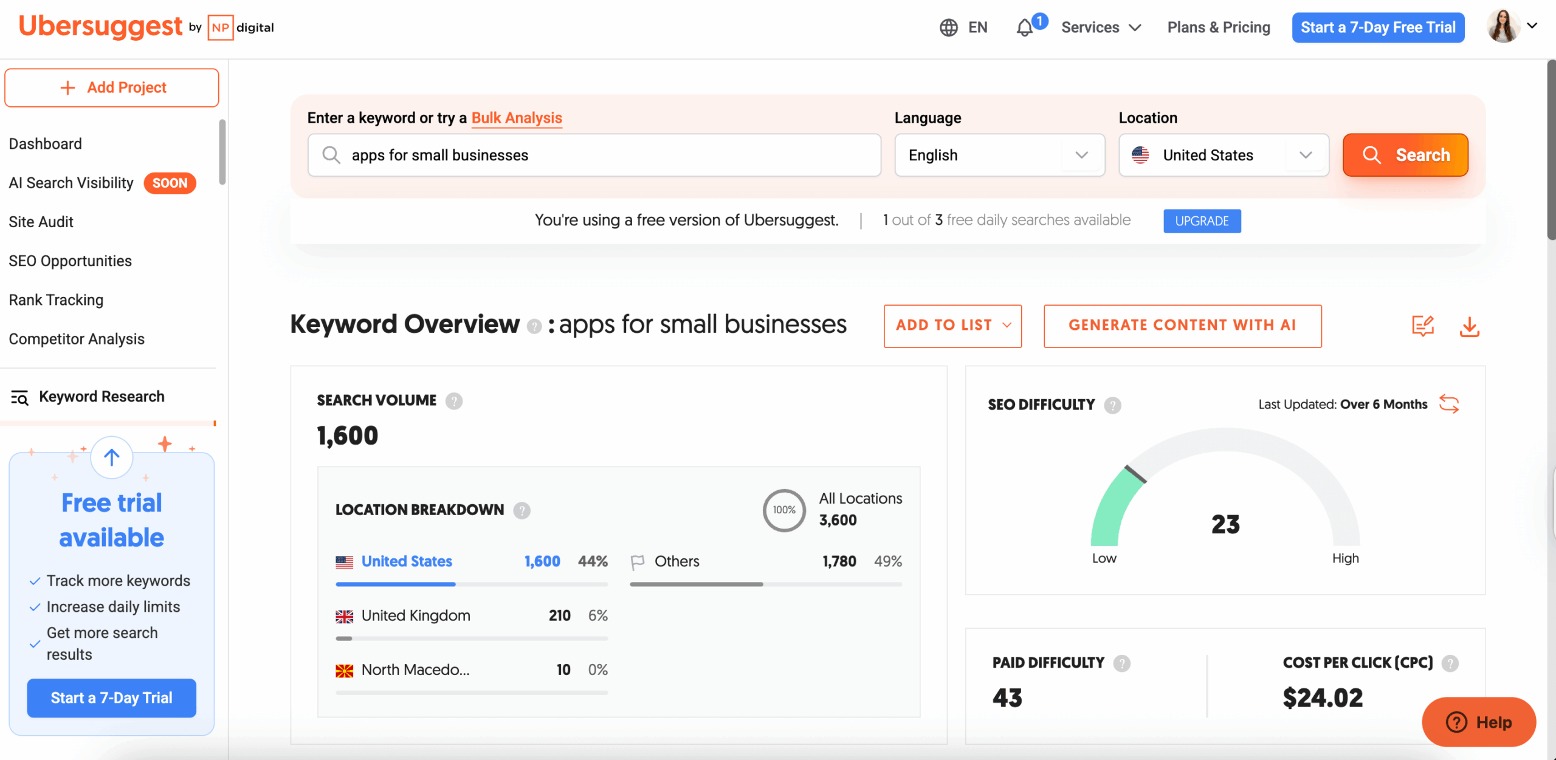This screenshot has width=1556, height=760.
Task: Click the 1,600 search volume value
Action: [x=348, y=436]
